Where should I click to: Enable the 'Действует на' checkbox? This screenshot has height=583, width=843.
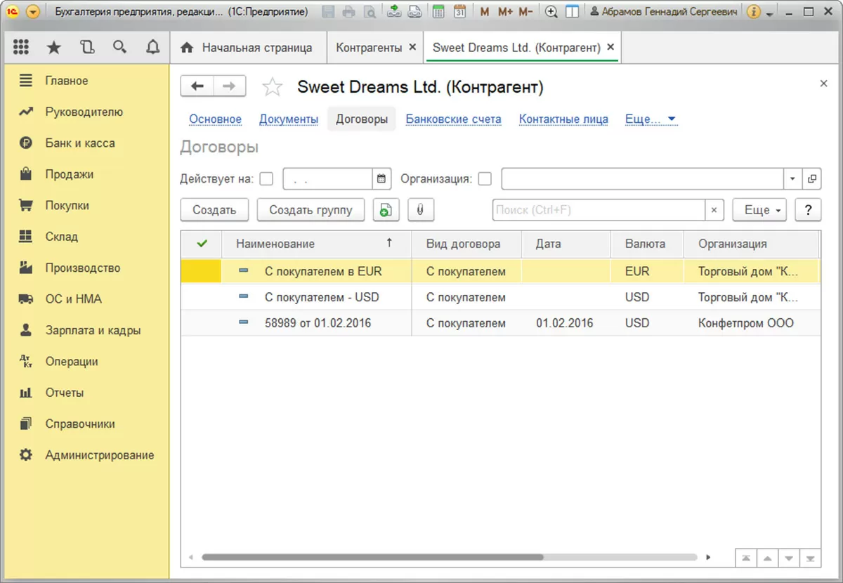tap(266, 178)
